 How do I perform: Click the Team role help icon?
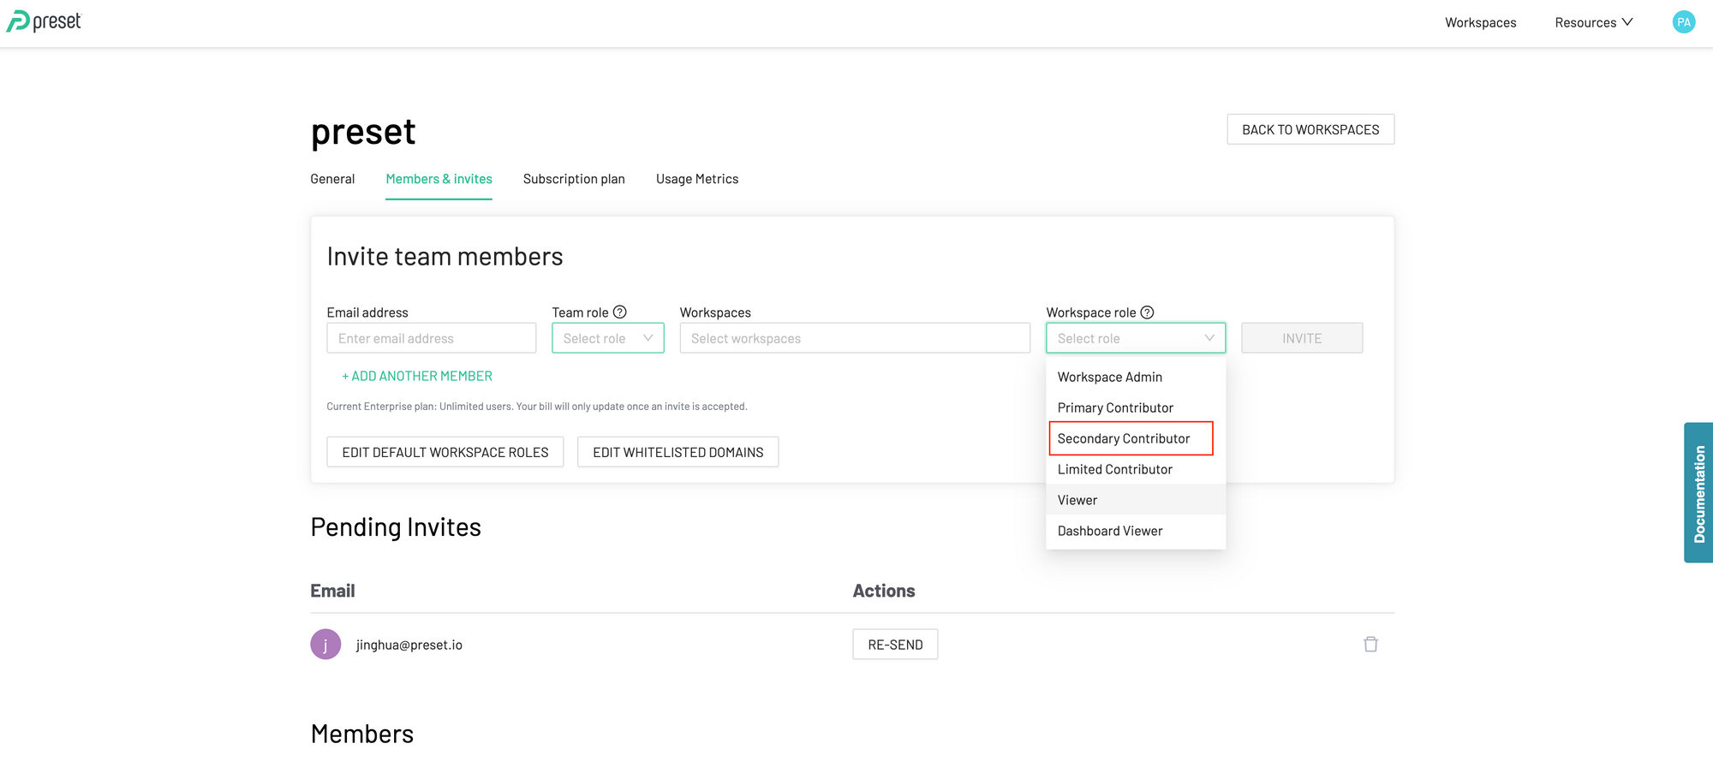pos(620,312)
